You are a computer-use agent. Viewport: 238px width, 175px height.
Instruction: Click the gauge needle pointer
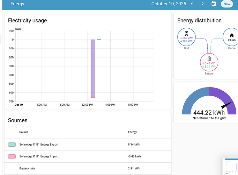[x=226, y=104]
